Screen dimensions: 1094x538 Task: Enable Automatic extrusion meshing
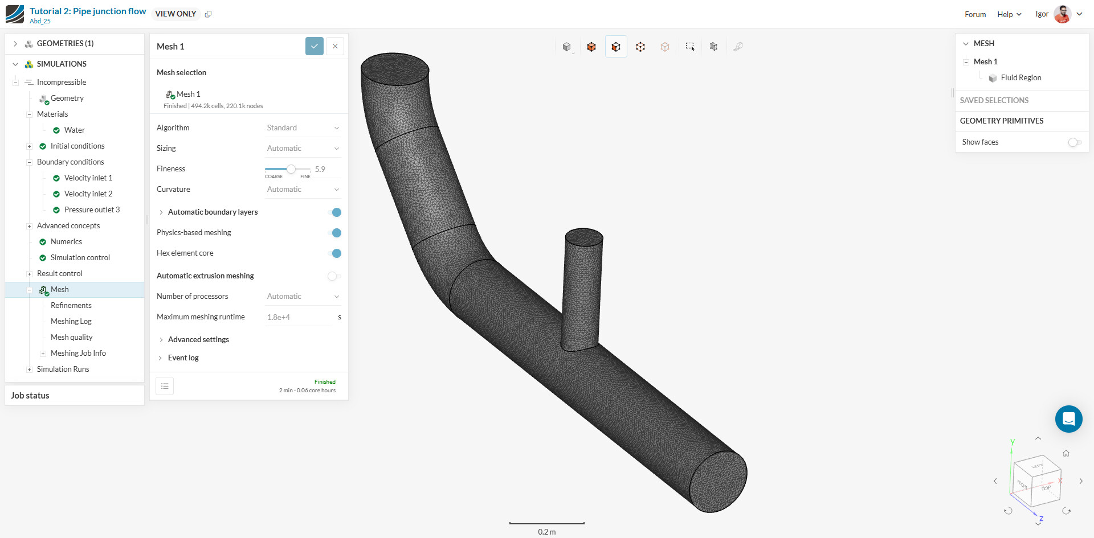(x=334, y=276)
